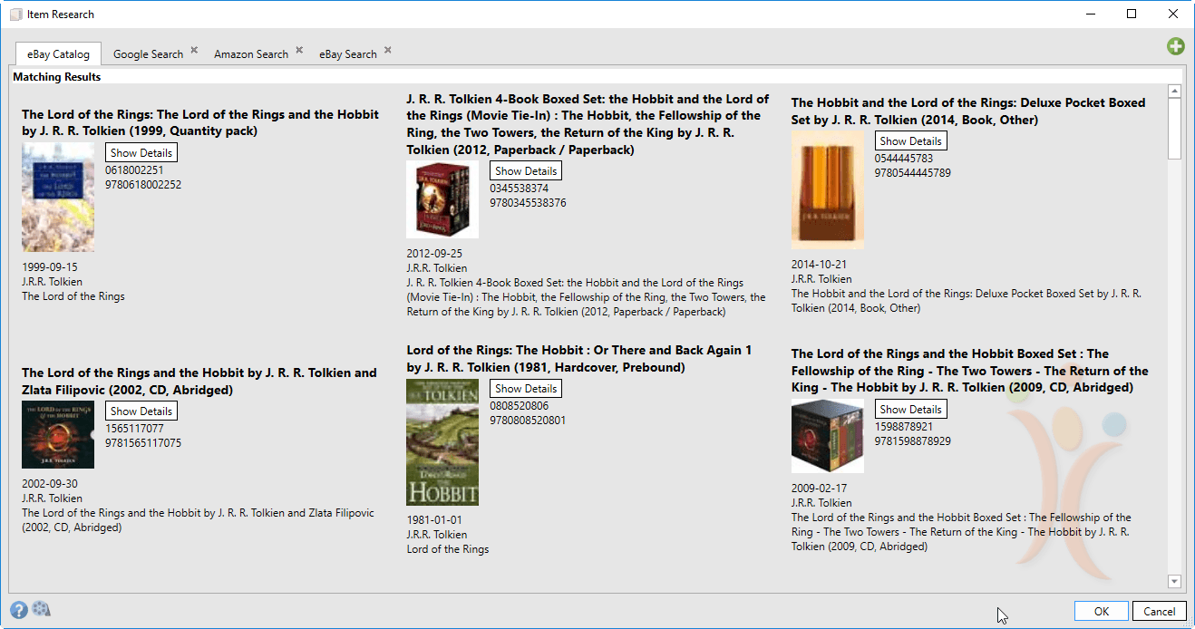Screen dimensions: 1195x629
Task: Select the 1999 Lord of the Rings cover thumbnail
Action: click(58, 197)
